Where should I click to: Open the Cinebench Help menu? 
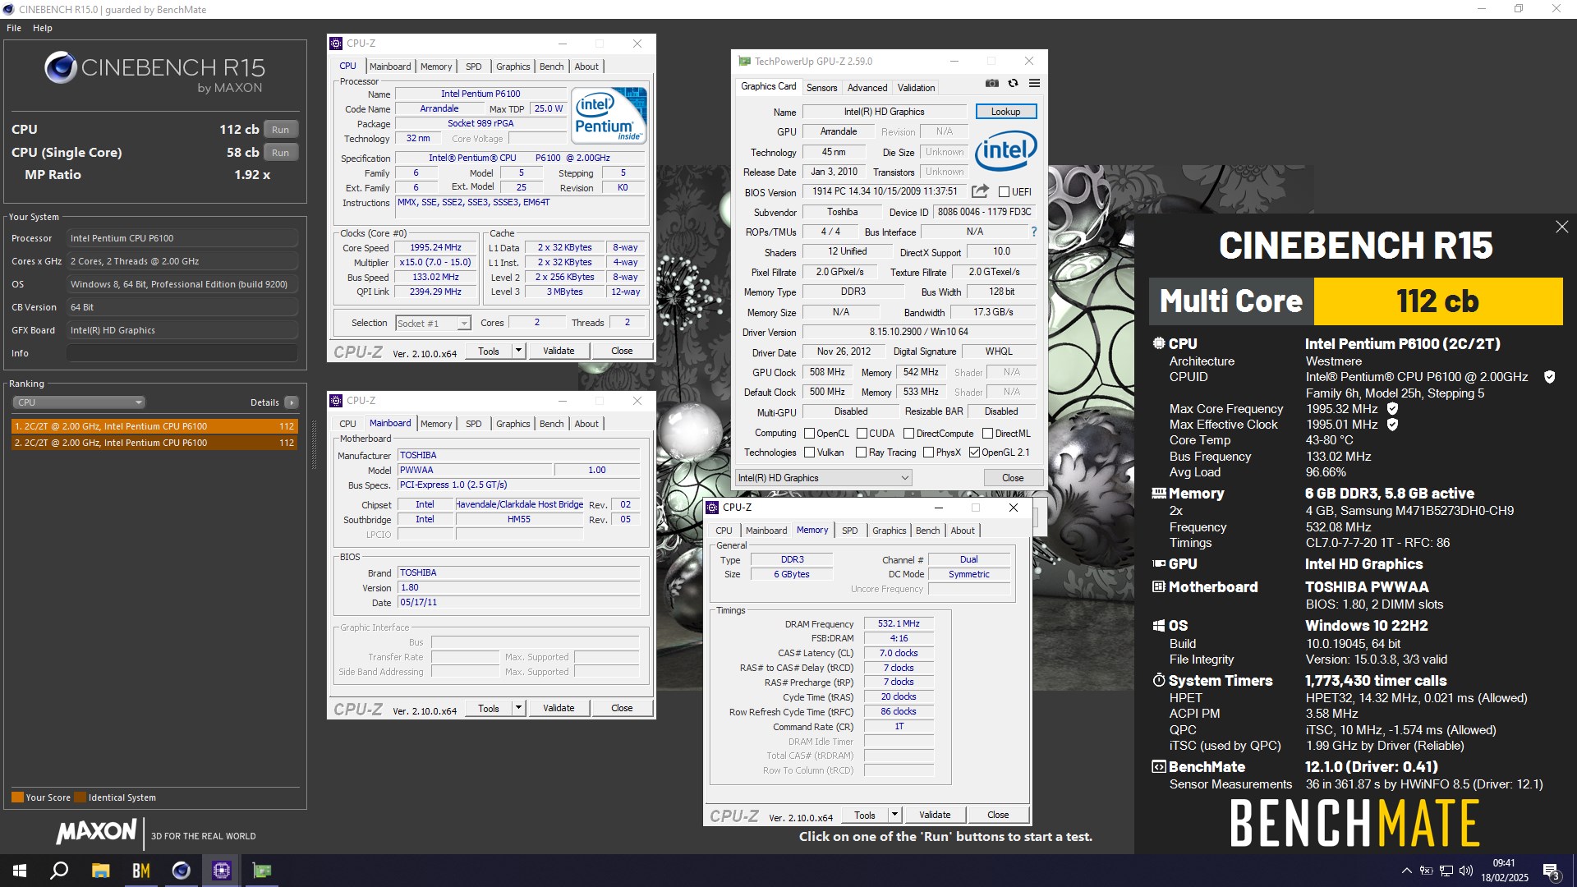pos(43,28)
